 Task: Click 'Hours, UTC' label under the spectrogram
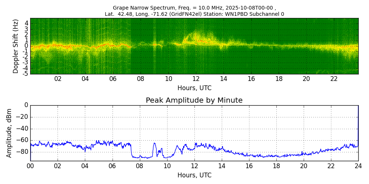pos(194,88)
